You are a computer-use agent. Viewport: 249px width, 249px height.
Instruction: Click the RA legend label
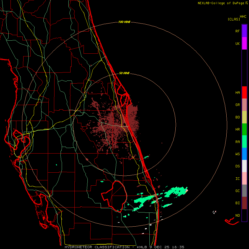[237, 142]
